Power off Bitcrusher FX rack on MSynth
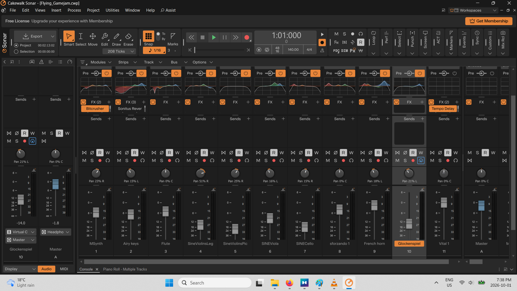The width and height of the screenshot is (517, 291). click(x=83, y=102)
